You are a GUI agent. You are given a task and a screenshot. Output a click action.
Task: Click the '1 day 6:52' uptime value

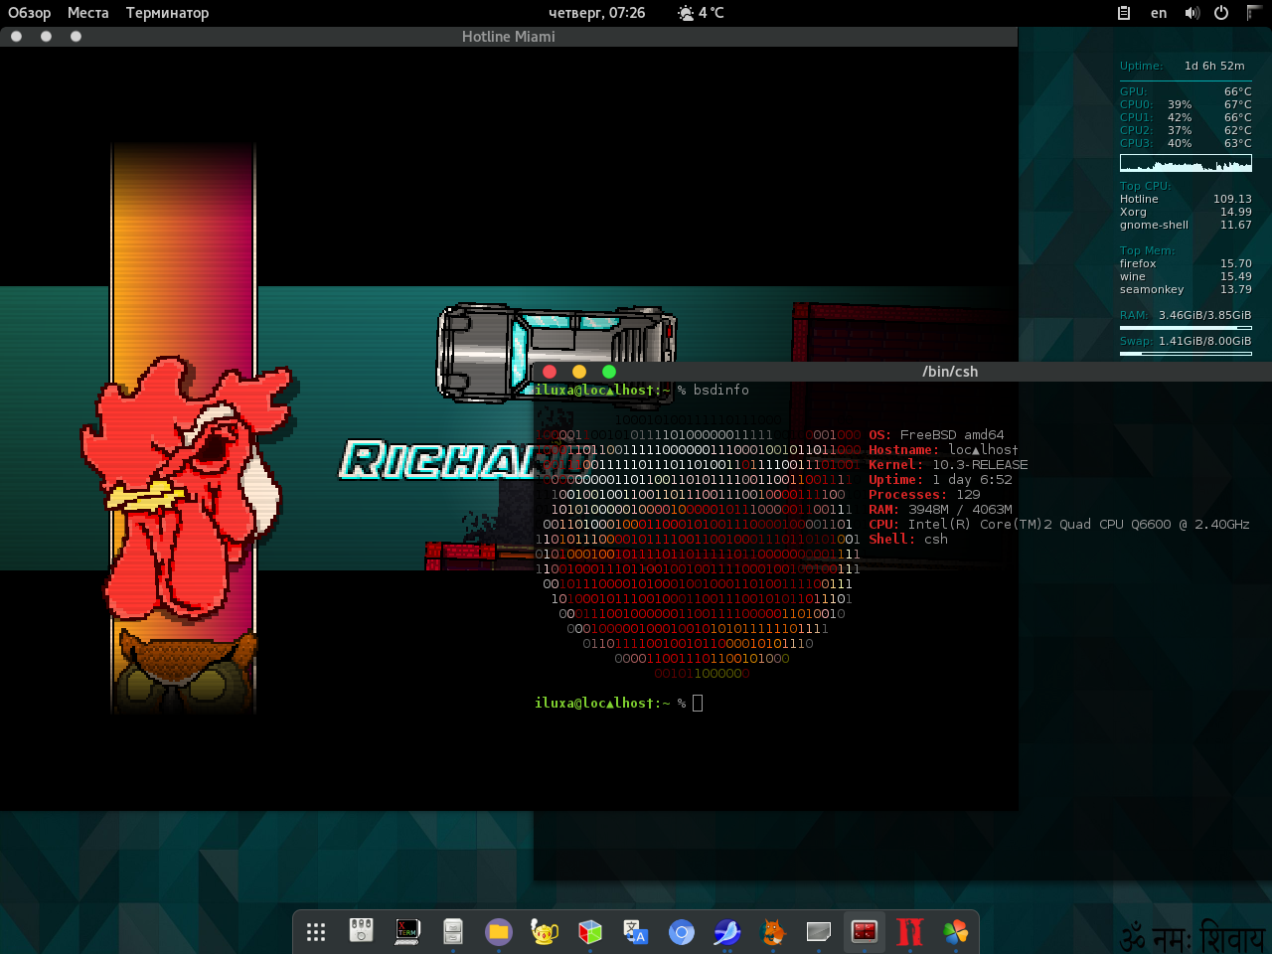(972, 479)
